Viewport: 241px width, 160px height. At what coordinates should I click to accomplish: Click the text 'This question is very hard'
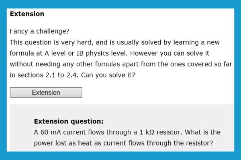(x=51, y=42)
